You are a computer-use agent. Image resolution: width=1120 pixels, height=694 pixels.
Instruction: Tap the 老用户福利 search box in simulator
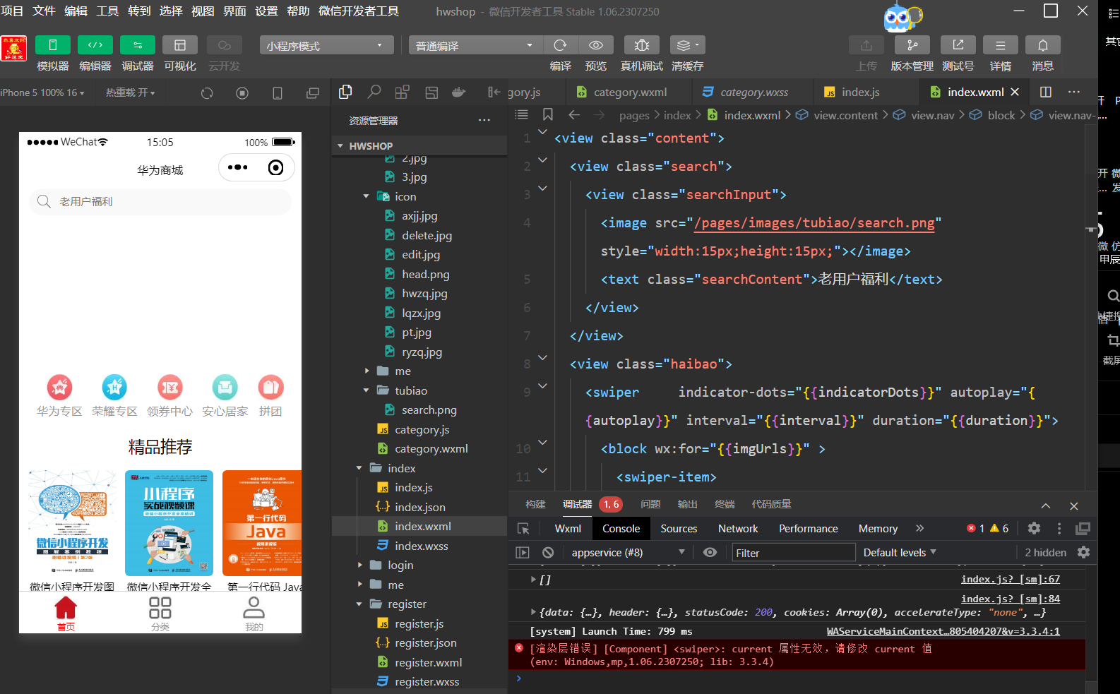pos(160,201)
